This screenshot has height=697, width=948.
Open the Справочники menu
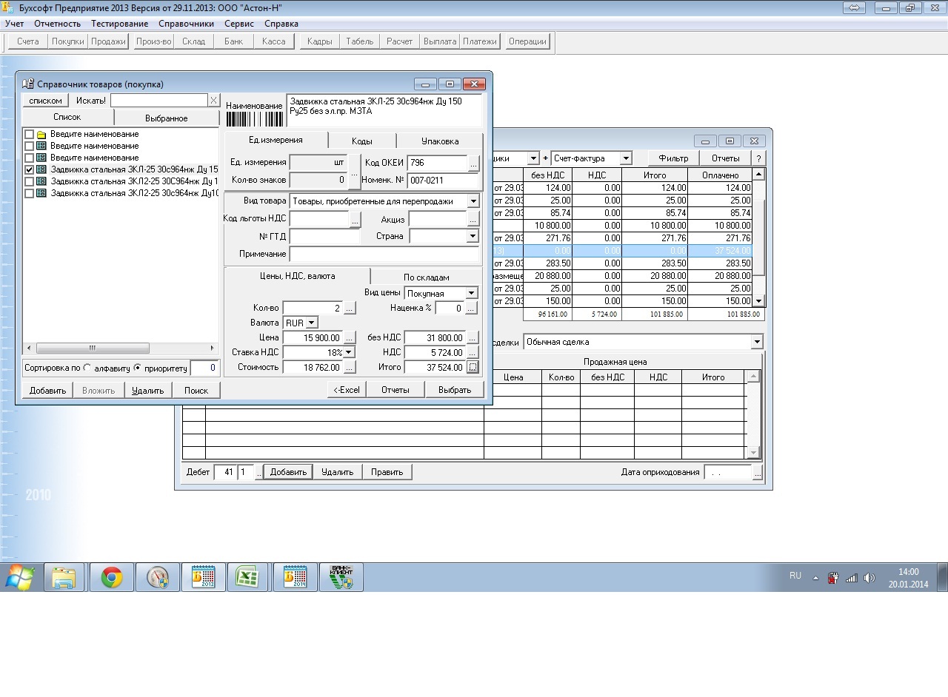click(186, 24)
